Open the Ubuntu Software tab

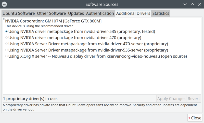pyautogui.click(x=19, y=13)
